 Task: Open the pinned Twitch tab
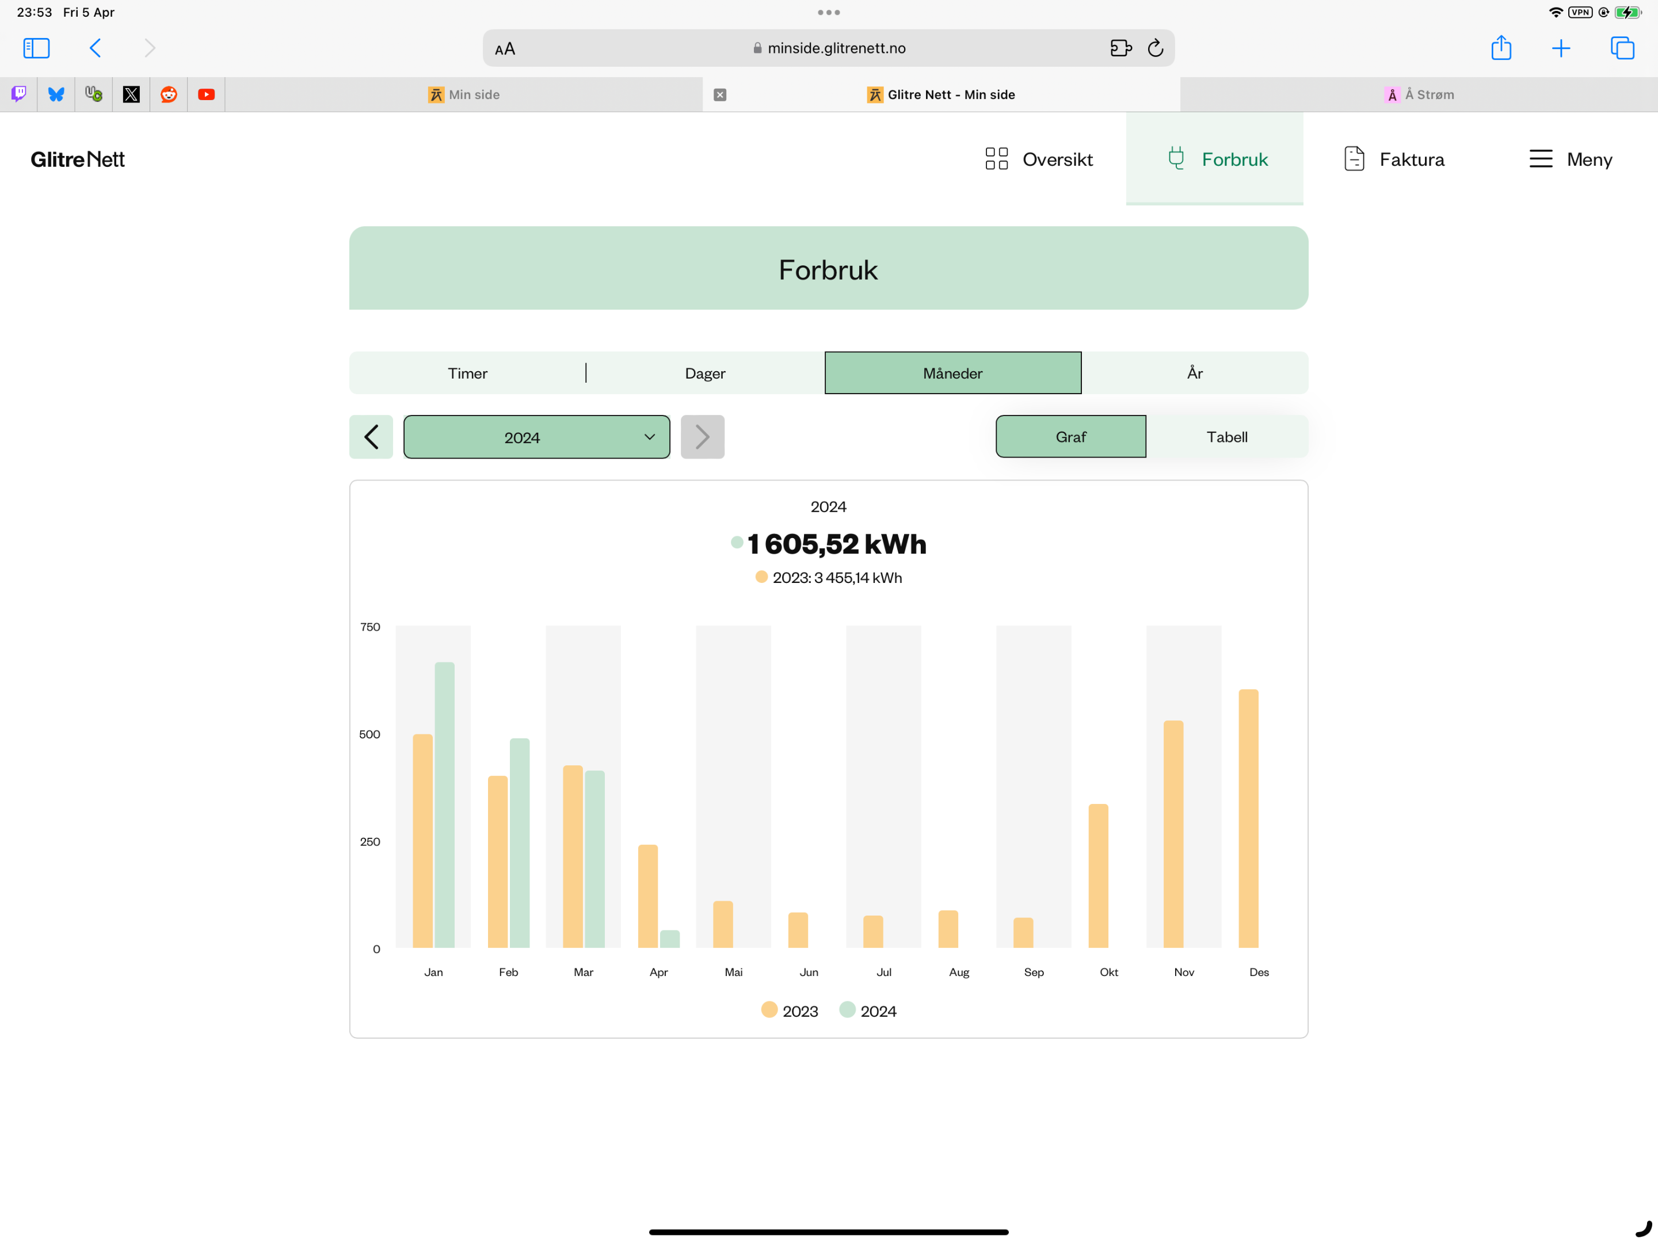[19, 94]
